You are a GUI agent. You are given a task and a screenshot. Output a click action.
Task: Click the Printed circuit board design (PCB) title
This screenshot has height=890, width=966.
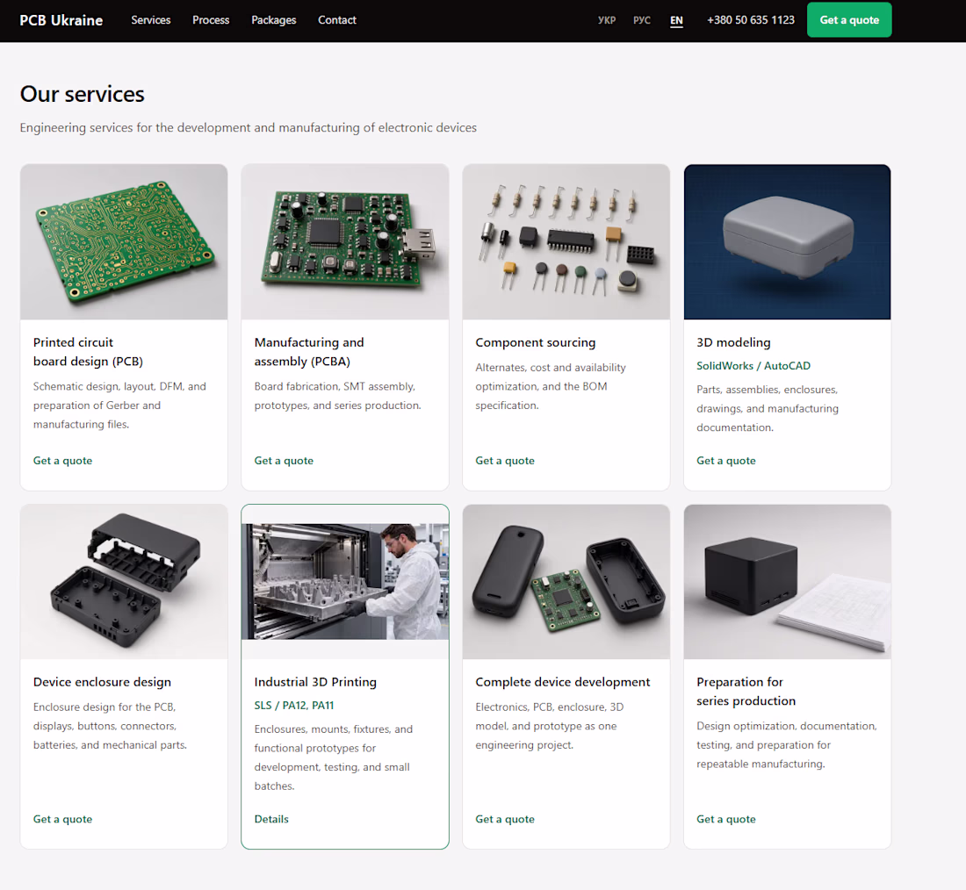(88, 352)
